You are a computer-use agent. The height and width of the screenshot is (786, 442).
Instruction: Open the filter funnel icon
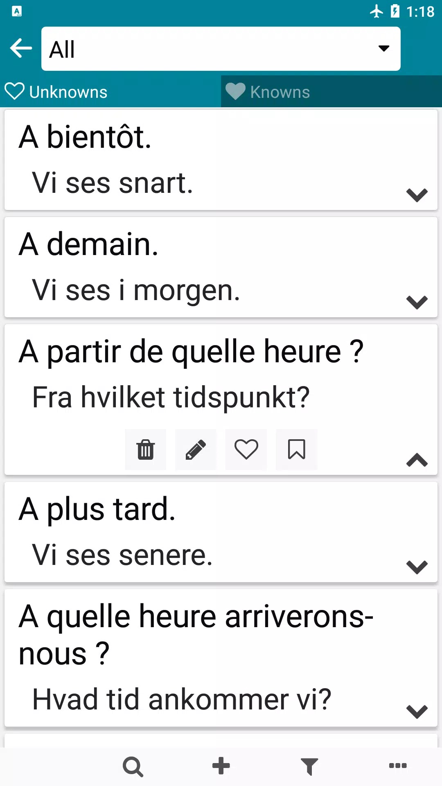point(309,766)
